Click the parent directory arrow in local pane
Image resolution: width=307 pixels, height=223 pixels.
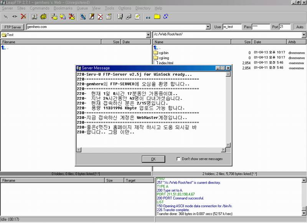[x=4, y=47]
